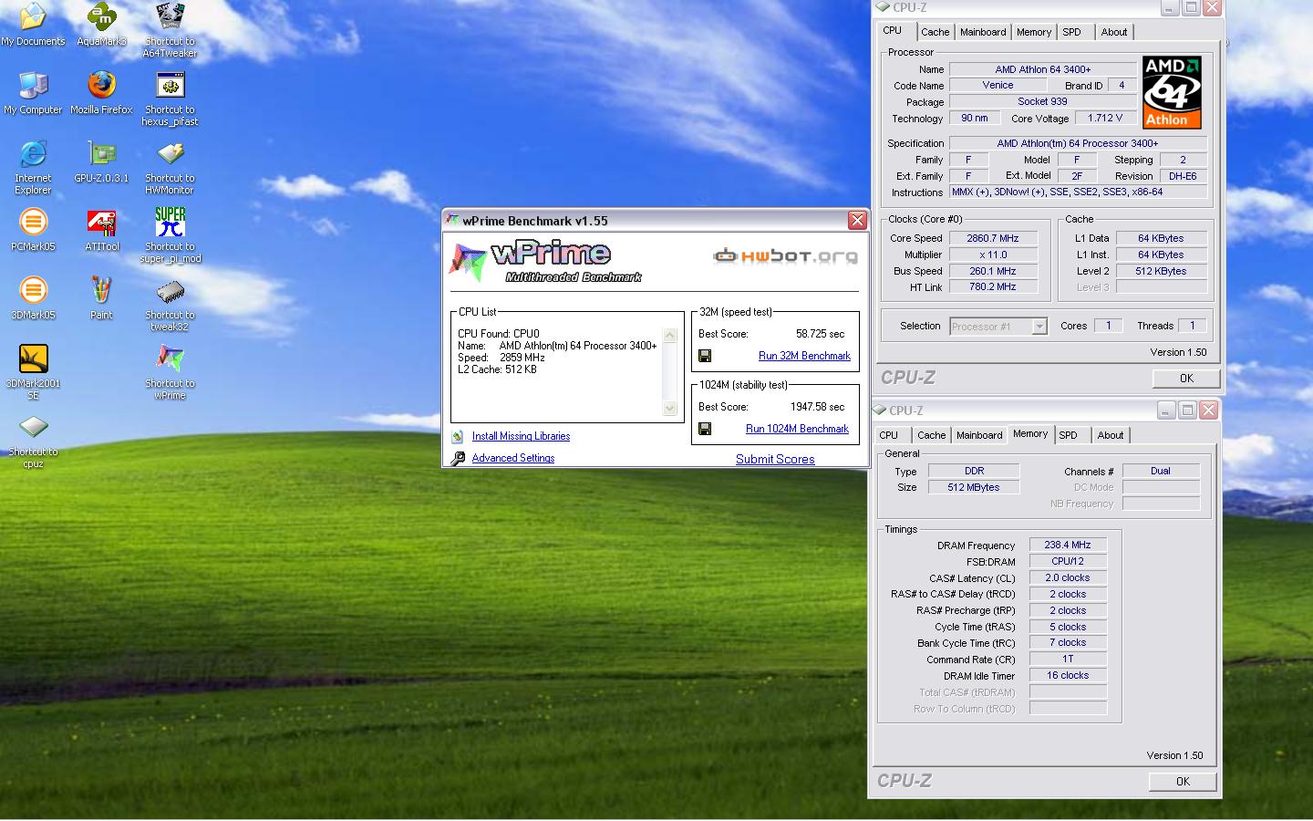Click scroll up arrow in wPrime CPU List
The height and width of the screenshot is (821, 1313).
[670, 335]
